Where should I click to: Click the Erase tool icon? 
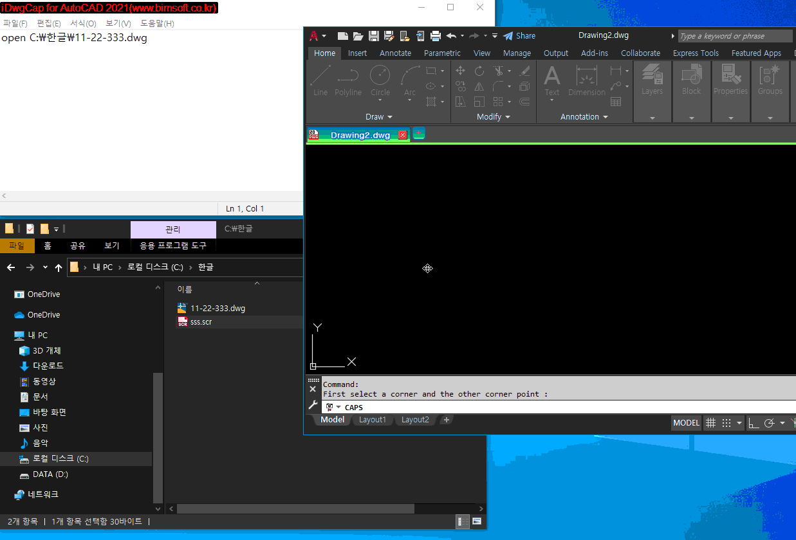pyautogui.click(x=525, y=71)
